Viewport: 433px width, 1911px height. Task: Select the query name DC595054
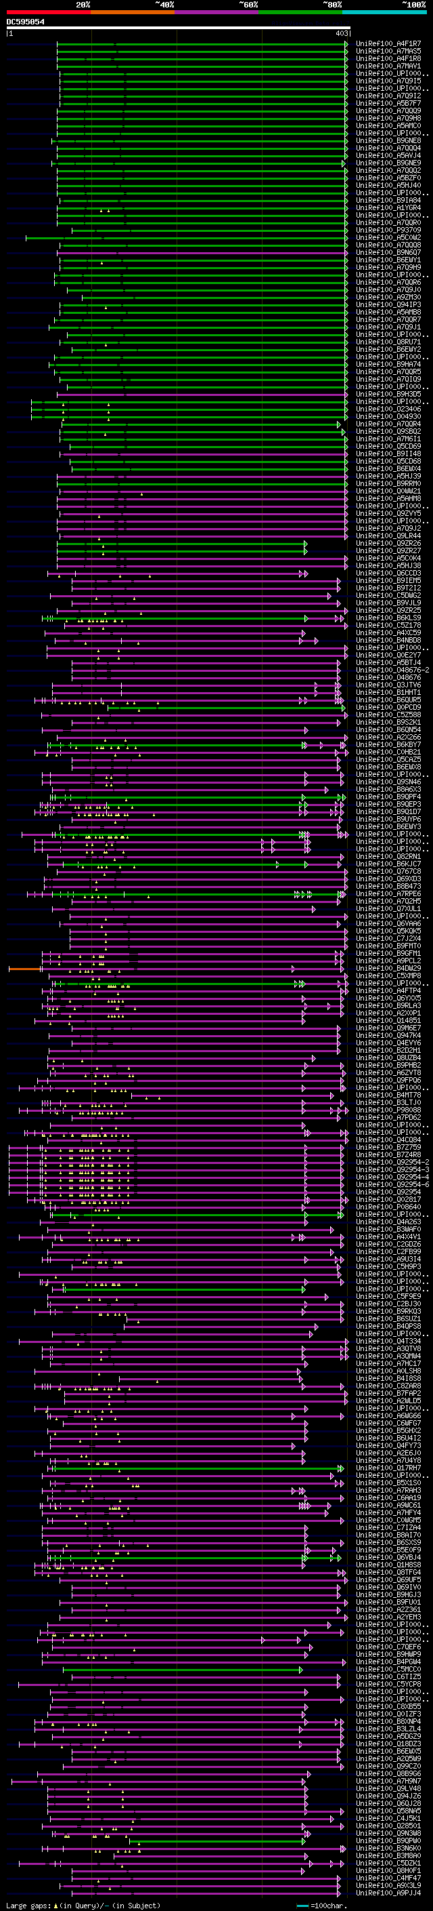25,22
